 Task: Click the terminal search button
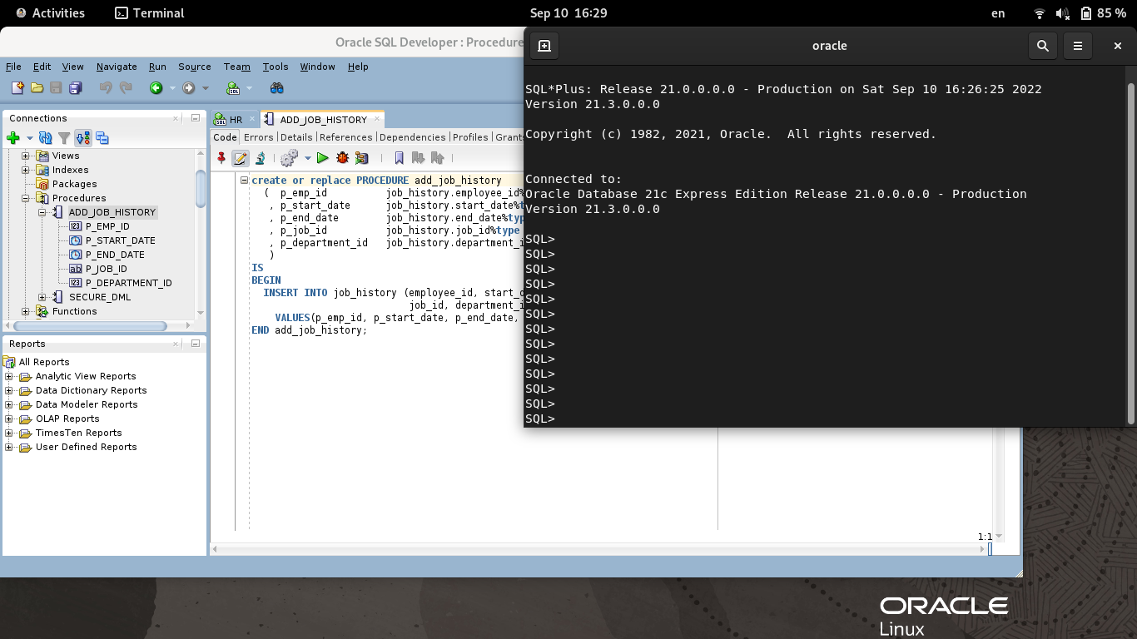click(x=1042, y=46)
